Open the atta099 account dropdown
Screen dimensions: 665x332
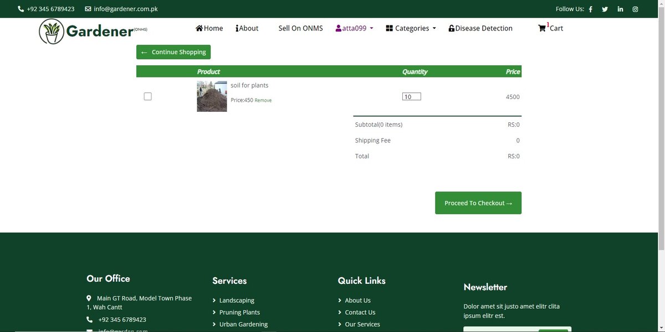[353, 28]
